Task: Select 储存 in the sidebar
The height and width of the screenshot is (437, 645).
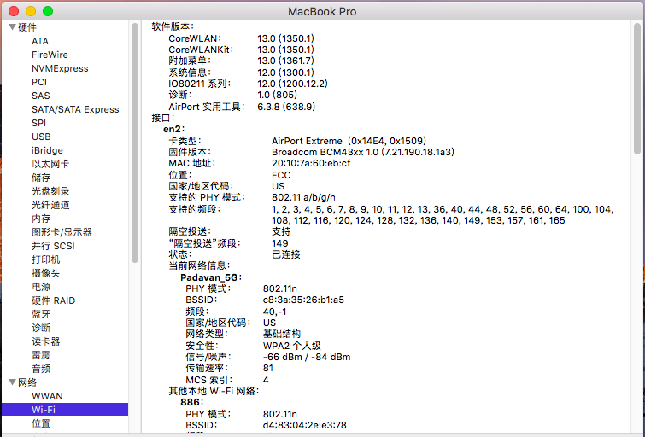Action: (41, 178)
